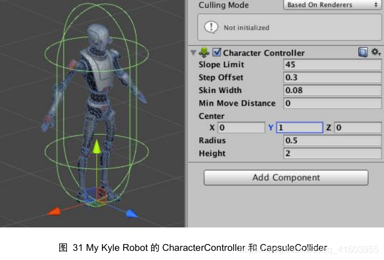This screenshot has height=260, width=384.
Task: Click the Height label
Action: click(x=212, y=153)
